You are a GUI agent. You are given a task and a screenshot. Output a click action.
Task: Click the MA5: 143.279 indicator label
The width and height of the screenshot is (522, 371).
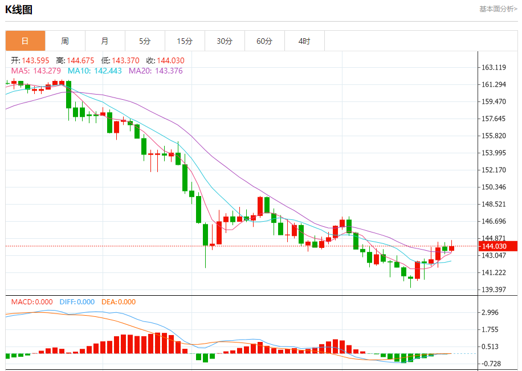(x=36, y=71)
